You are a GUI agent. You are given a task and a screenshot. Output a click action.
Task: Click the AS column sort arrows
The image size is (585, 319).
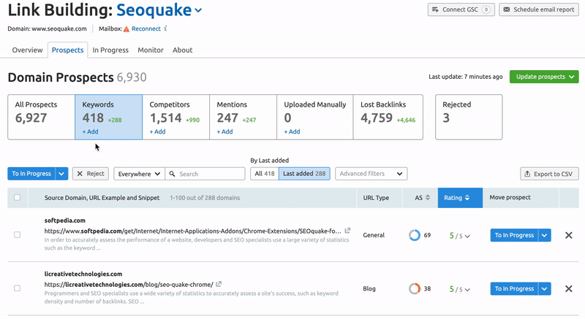428,198
